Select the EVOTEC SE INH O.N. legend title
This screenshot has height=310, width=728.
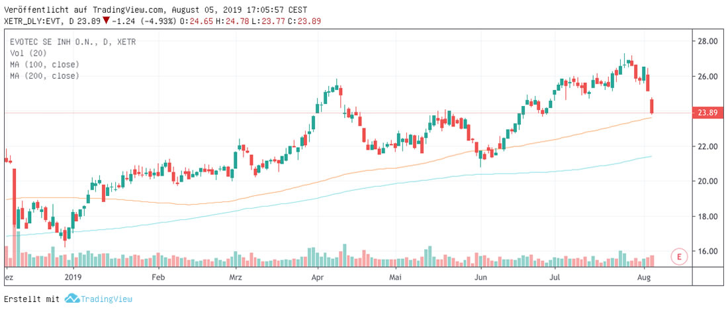[63, 42]
